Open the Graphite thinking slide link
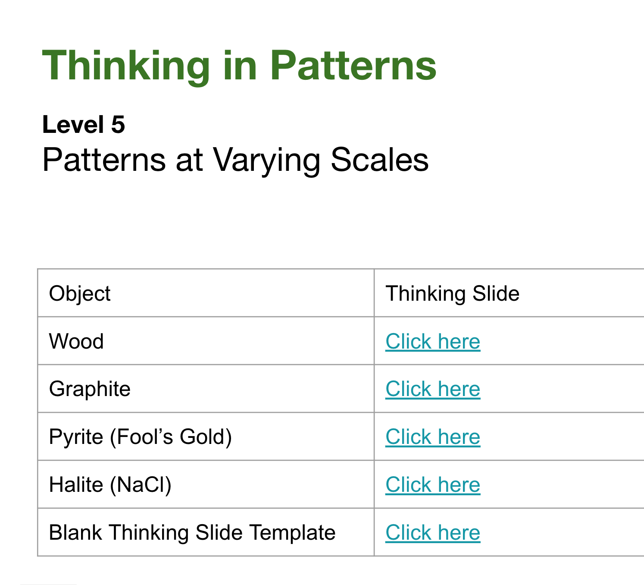The image size is (644, 585). point(433,389)
